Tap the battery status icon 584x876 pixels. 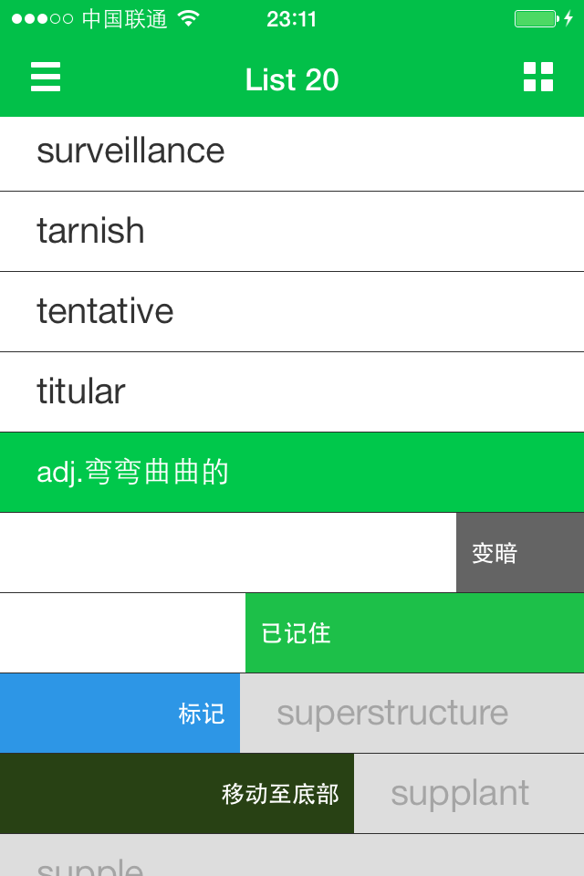537,19
